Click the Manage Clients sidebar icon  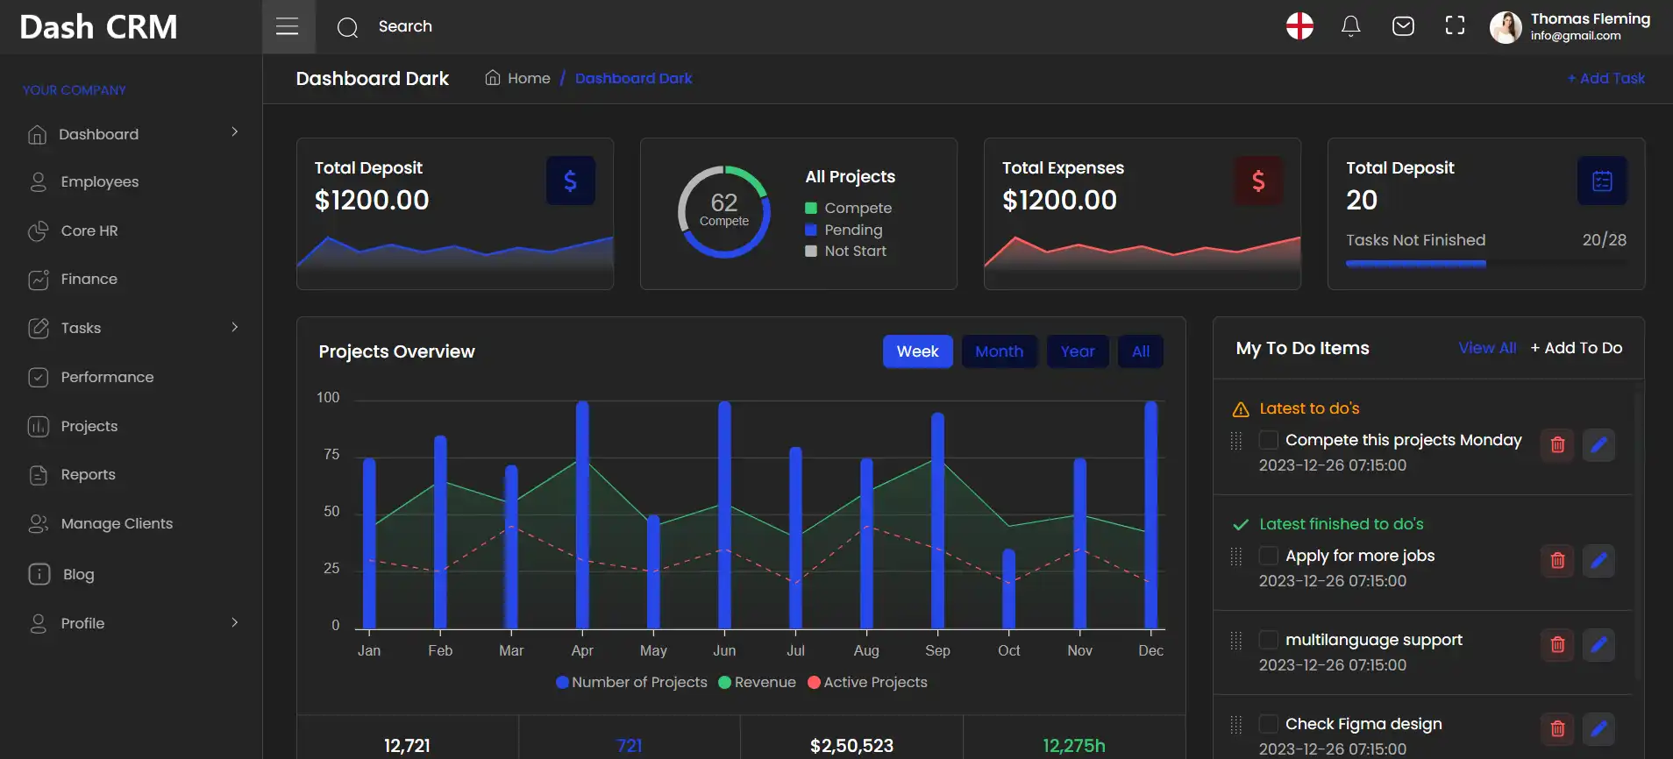pyautogui.click(x=38, y=523)
